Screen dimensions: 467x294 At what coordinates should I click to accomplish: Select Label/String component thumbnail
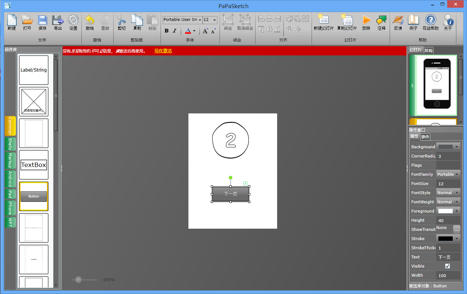point(34,70)
